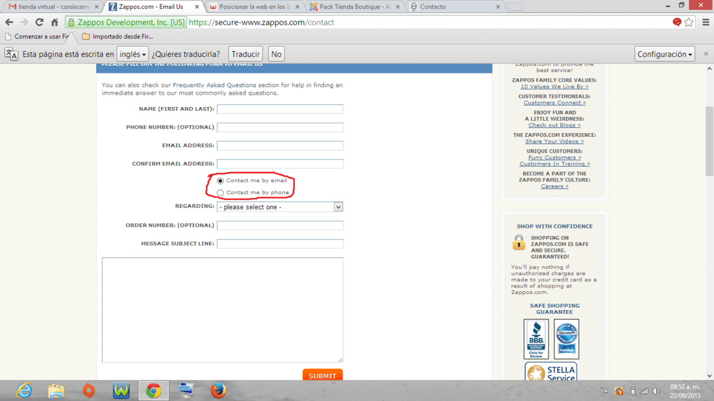Reload the Zappos contact page
Image resolution: width=714 pixels, height=401 pixels.
[40, 22]
